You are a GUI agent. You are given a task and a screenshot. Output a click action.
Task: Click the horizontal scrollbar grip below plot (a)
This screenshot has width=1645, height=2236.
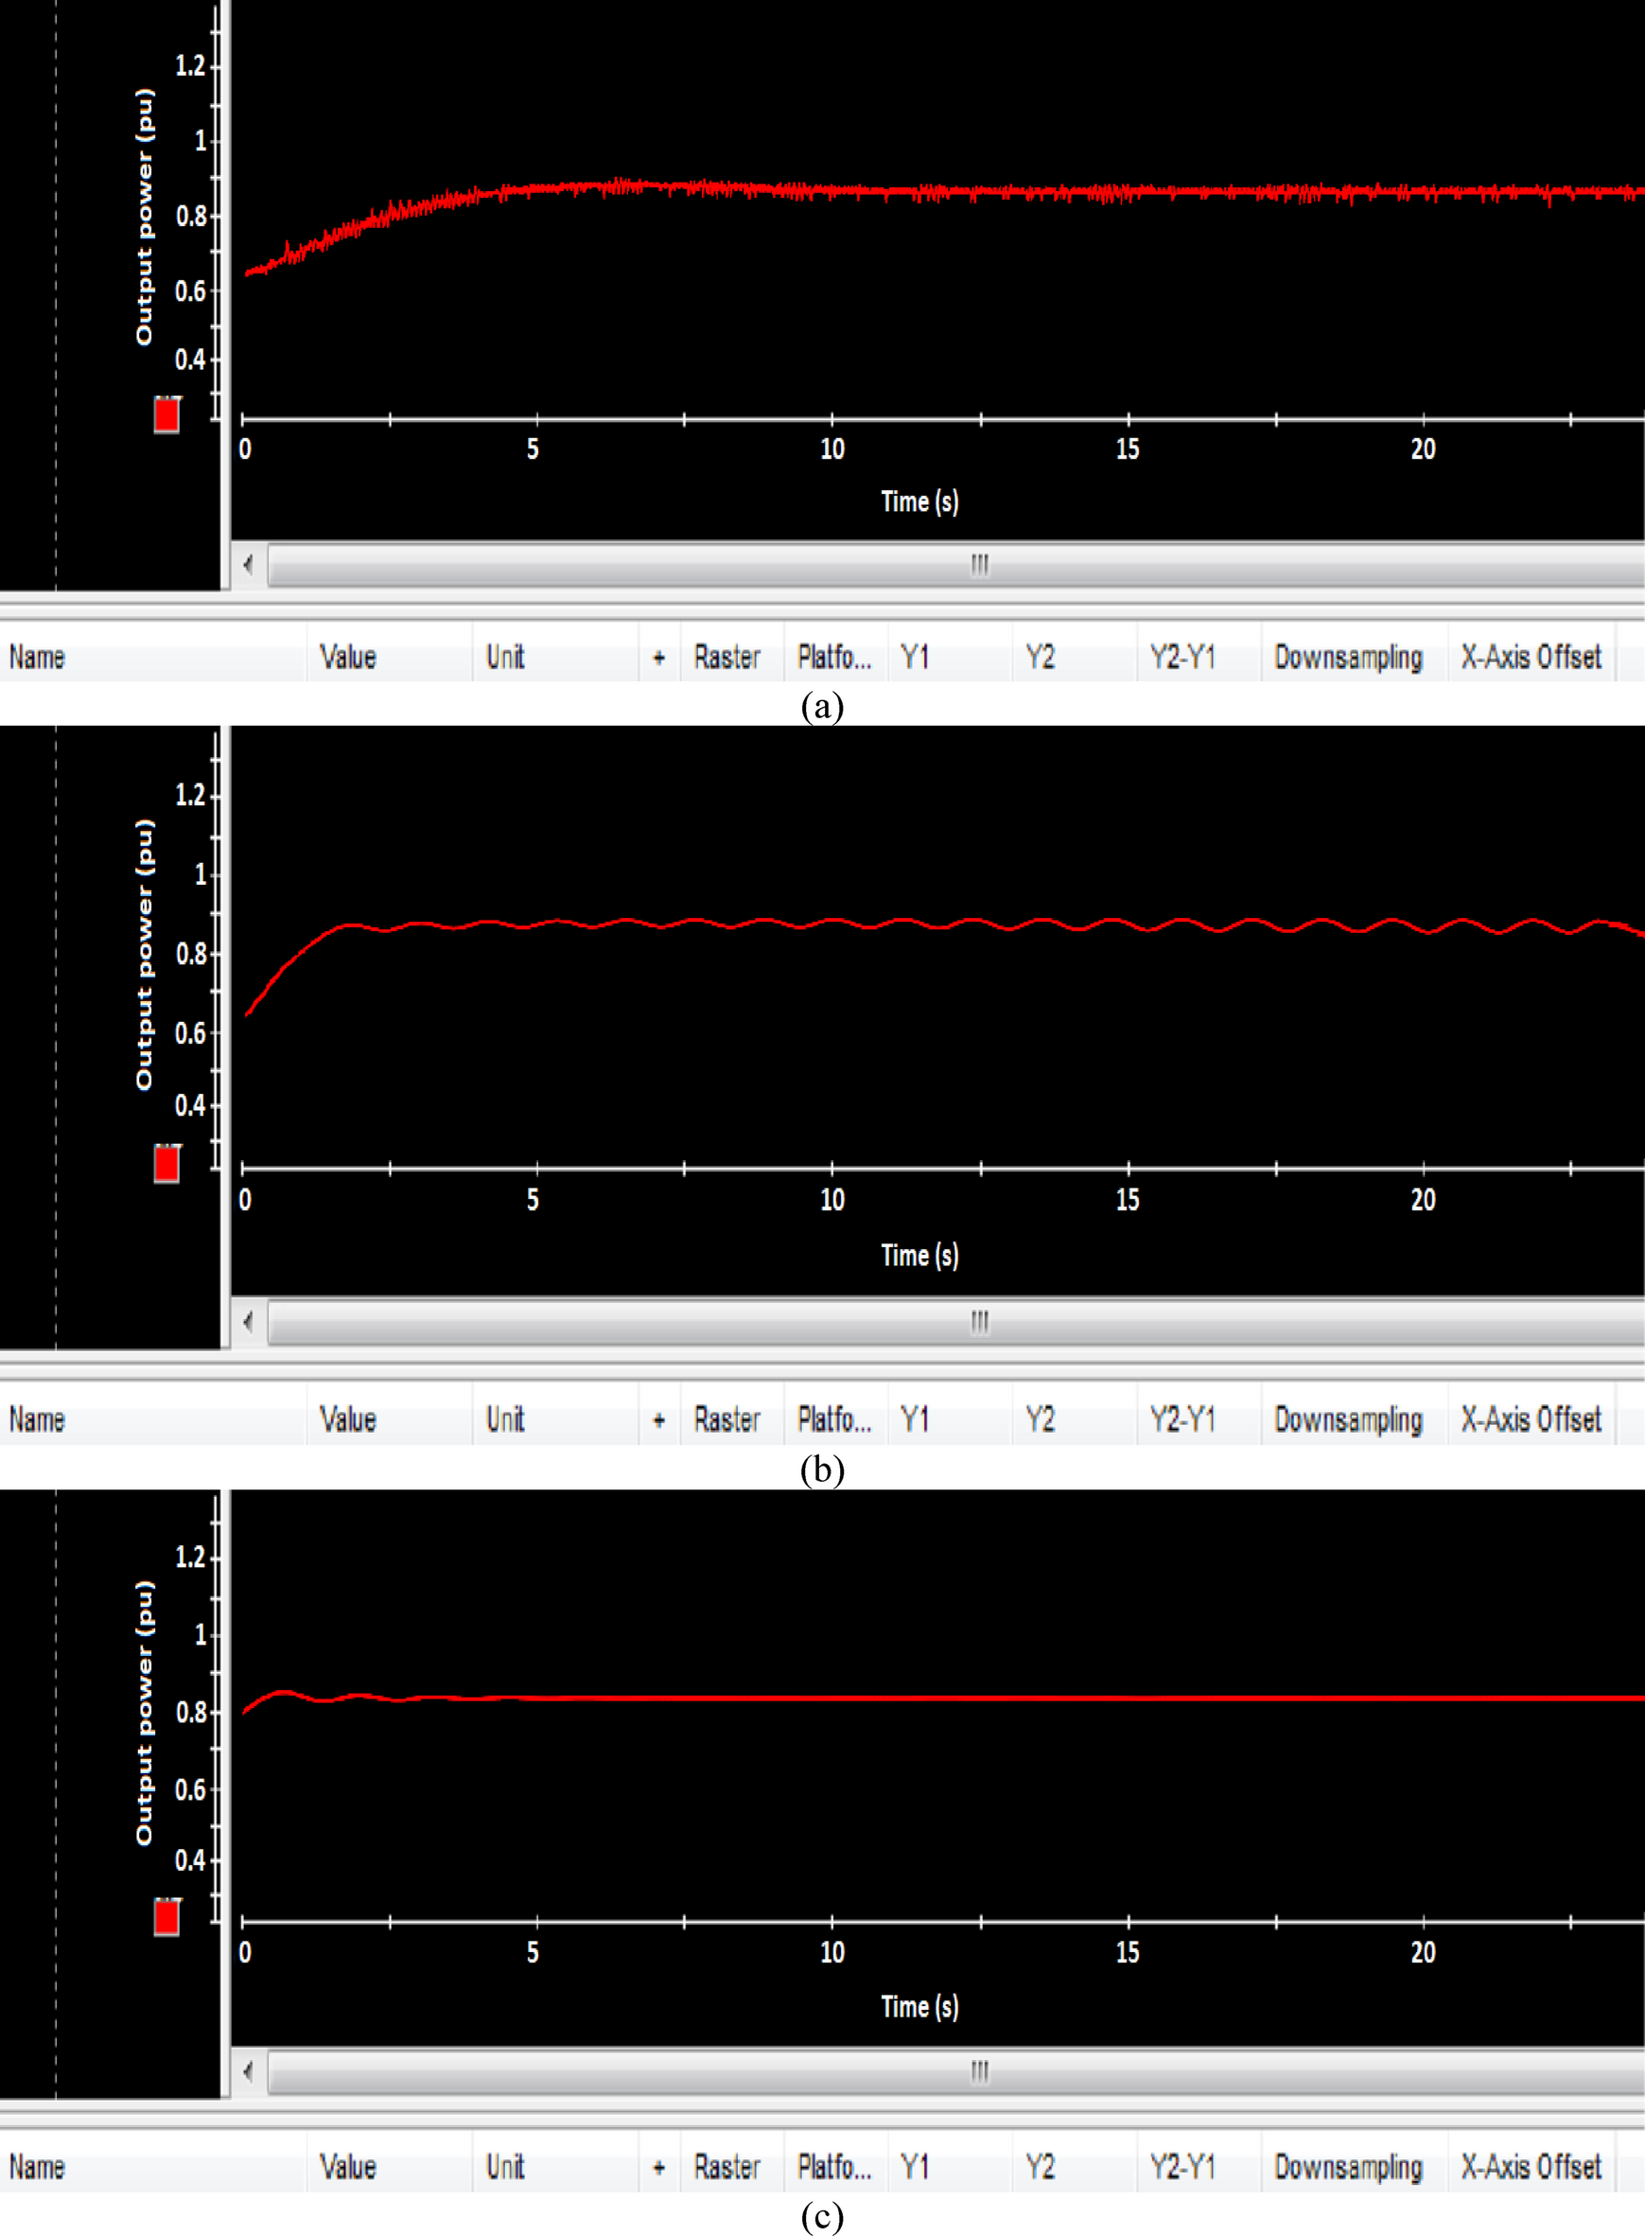click(x=980, y=565)
